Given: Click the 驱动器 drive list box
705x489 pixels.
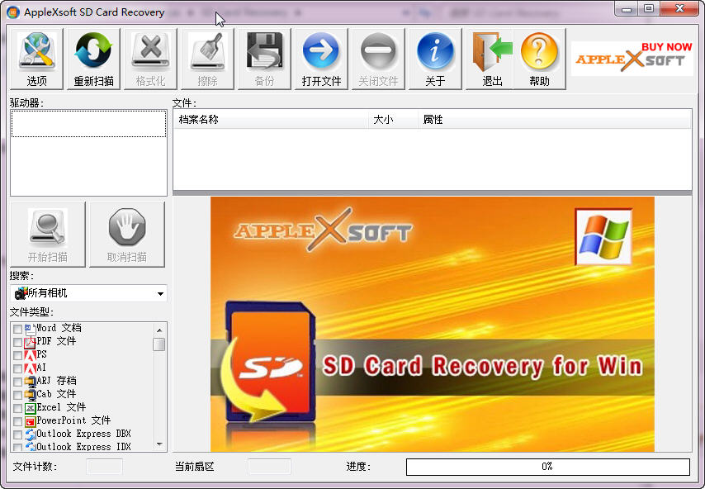Looking at the screenshot, I should (88, 153).
